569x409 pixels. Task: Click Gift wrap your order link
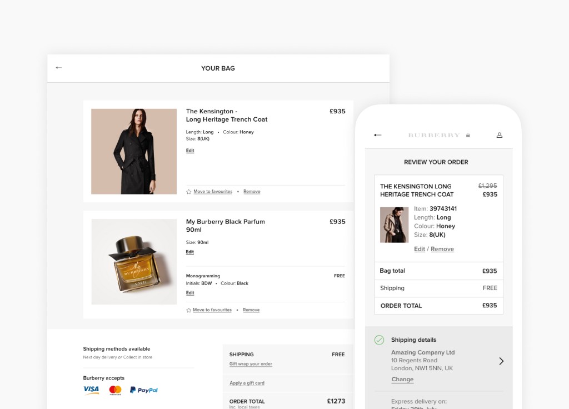pos(251,364)
